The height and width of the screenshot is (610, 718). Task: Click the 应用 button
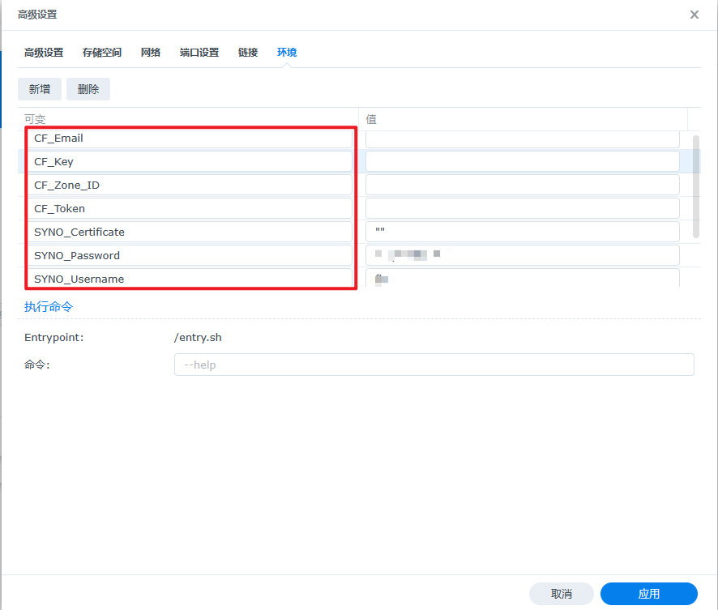649,594
